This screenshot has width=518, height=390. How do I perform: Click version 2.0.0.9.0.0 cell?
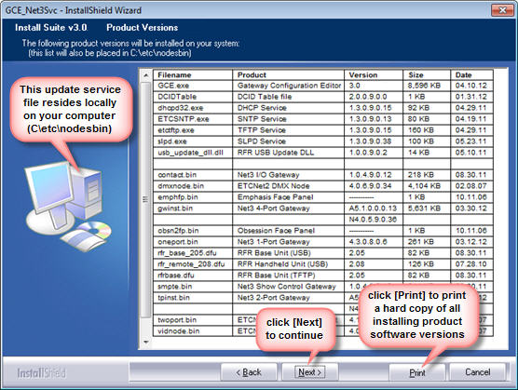(x=374, y=97)
